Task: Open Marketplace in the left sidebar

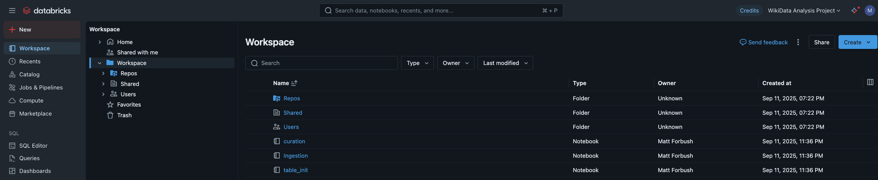Action: coord(42,114)
